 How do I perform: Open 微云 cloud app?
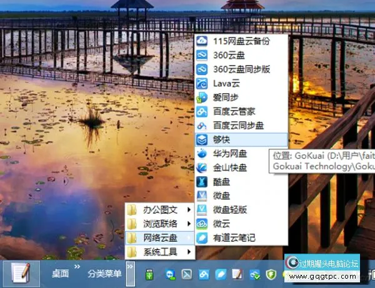point(241,224)
